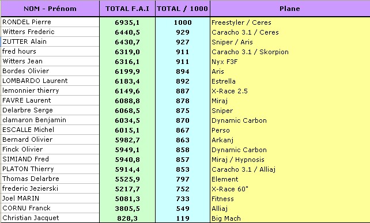Click the Witters Frederic name cell
Screen dimensions: 370x223
tap(50, 32)
